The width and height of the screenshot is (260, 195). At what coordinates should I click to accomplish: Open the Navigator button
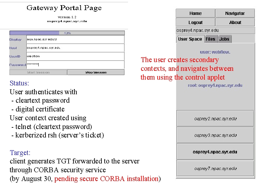(235, 13)
